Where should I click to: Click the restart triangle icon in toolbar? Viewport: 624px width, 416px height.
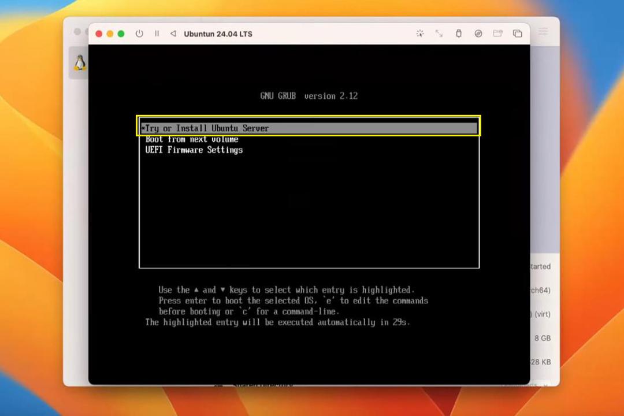pyautogui.click(x=173, y=34)
